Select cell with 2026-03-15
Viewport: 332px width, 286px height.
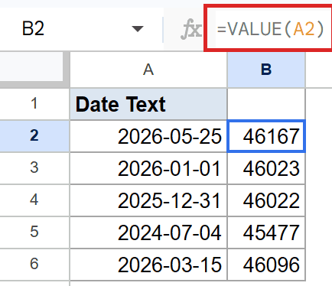148,265
